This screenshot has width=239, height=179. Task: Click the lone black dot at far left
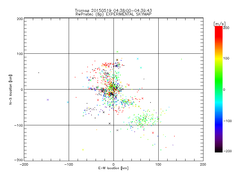(x=39, y=73)
